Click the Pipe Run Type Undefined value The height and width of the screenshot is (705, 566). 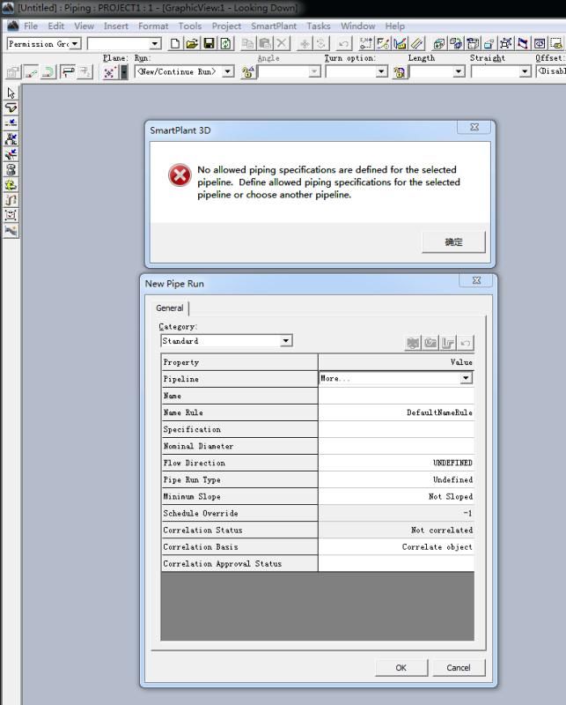396,479
